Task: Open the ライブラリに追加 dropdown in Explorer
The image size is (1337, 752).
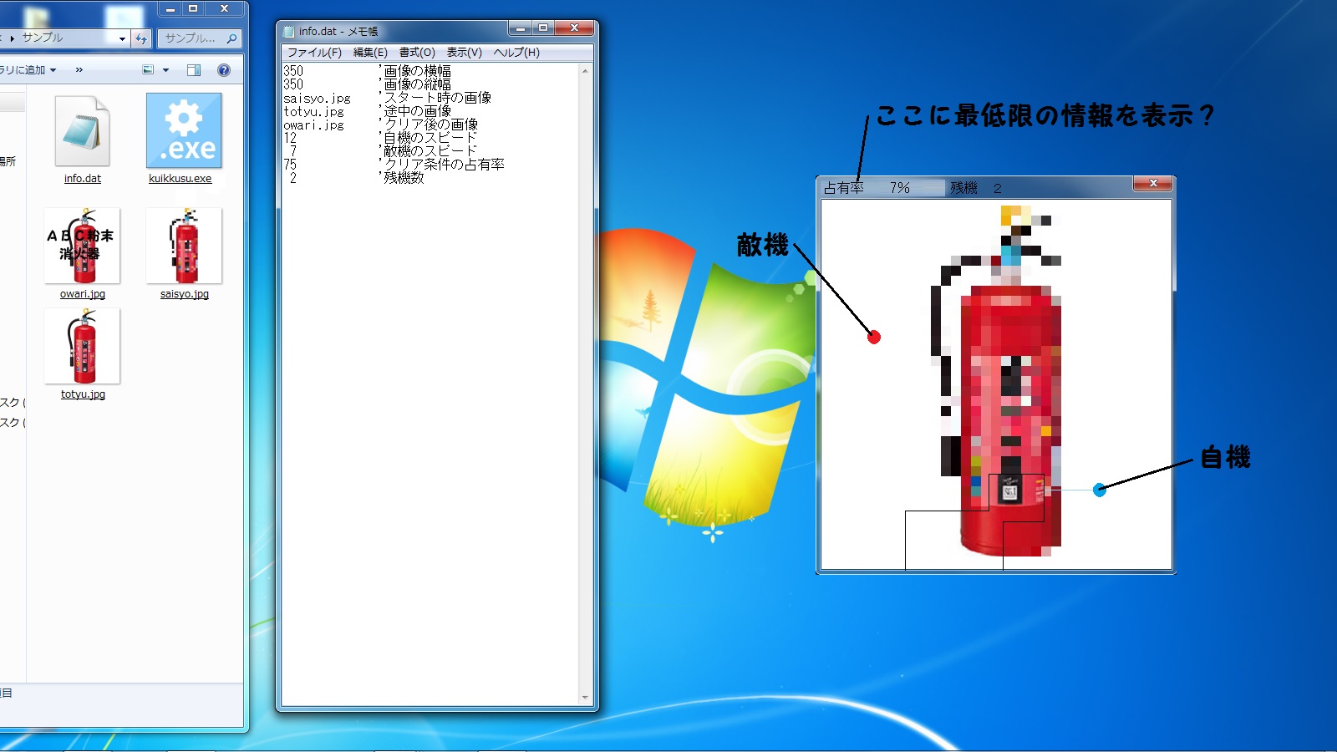Action: (x=28, y=70)
